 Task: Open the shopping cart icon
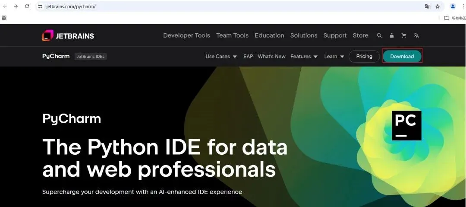(x=403, y=35)
